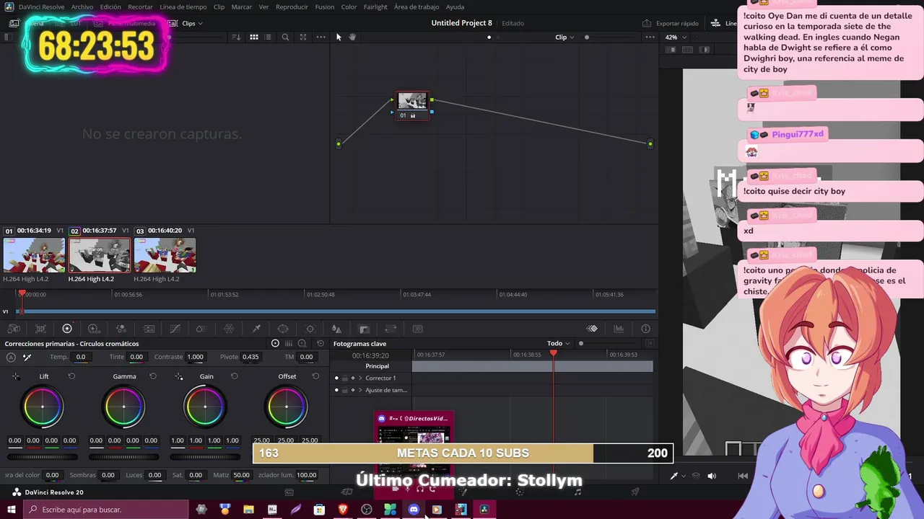
Task: Reset all primary corrections
Action: point(321,344)
